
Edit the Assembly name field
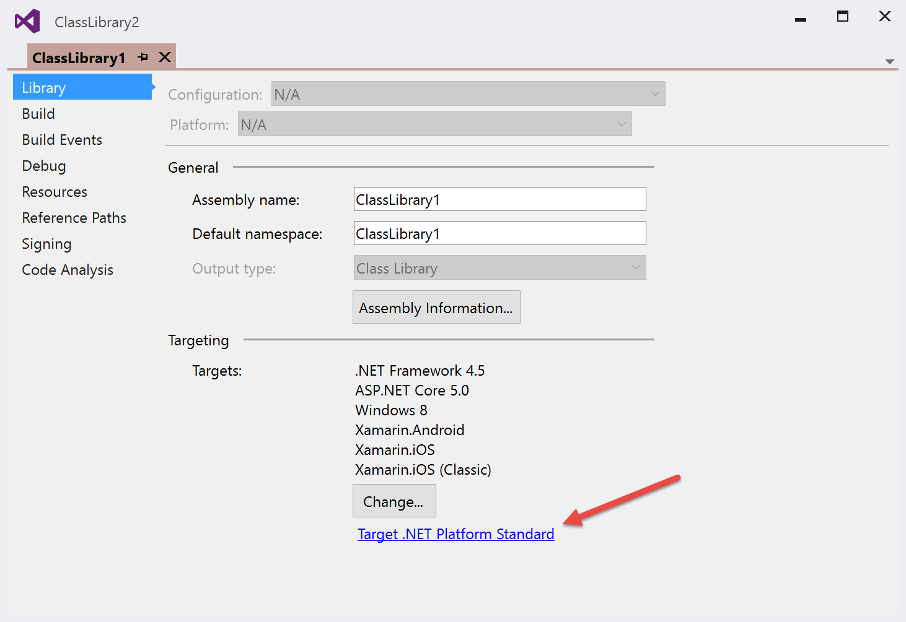(x=499, y=199)
